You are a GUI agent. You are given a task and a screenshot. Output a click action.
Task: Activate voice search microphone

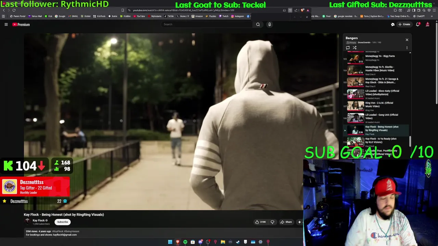[270, 24]
